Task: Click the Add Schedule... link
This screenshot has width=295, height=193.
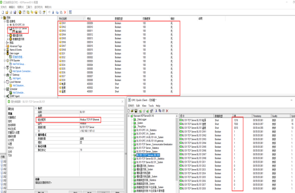Action: pyautogui.click(x=19, y=93)
